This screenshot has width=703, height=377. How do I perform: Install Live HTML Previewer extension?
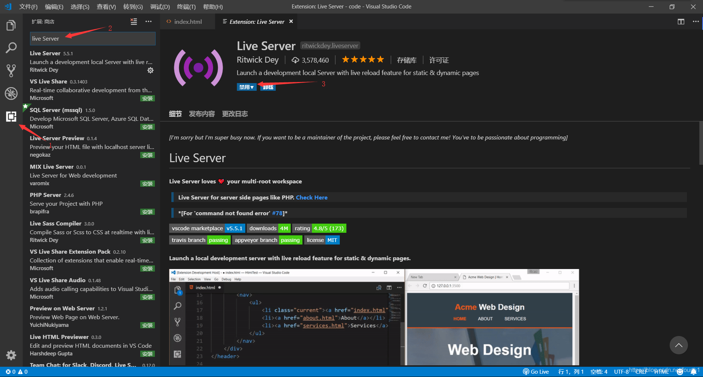(x=148, y=354)
